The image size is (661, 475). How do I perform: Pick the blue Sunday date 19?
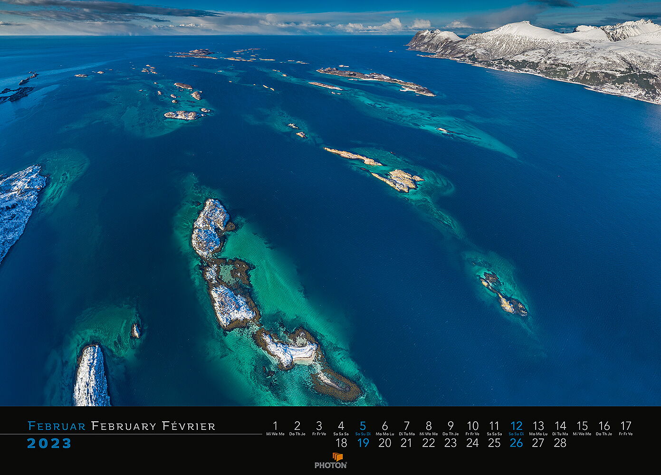[363, 443]
